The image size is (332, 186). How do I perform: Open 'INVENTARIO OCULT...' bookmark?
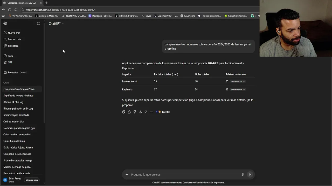pyautogui.click(x=74, y=16)
